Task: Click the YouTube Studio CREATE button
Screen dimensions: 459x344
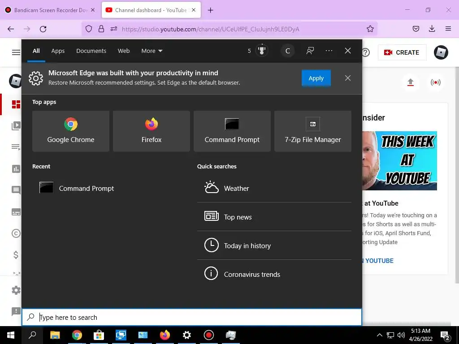Action: (402, 52)
